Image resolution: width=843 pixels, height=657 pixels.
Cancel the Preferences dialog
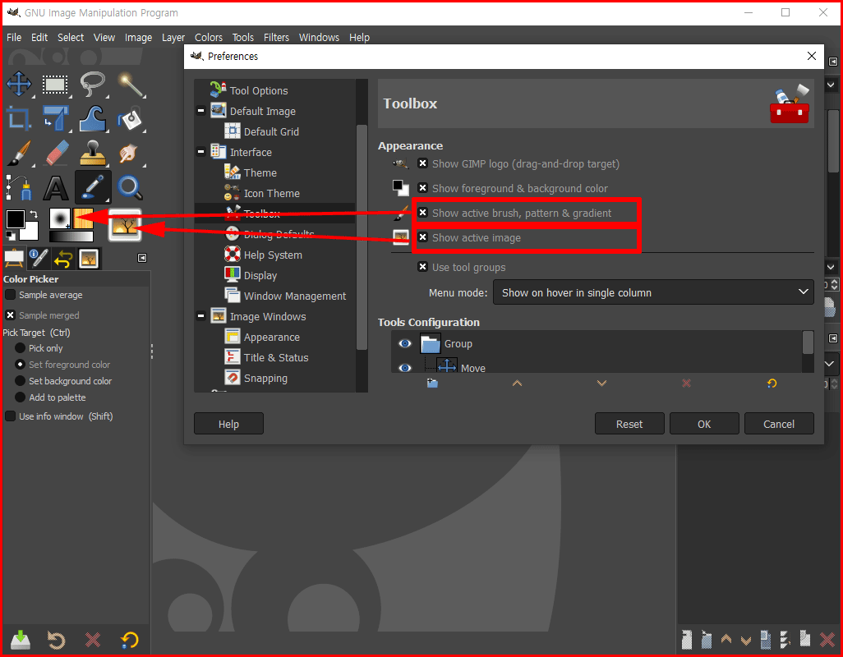point(779,424)
